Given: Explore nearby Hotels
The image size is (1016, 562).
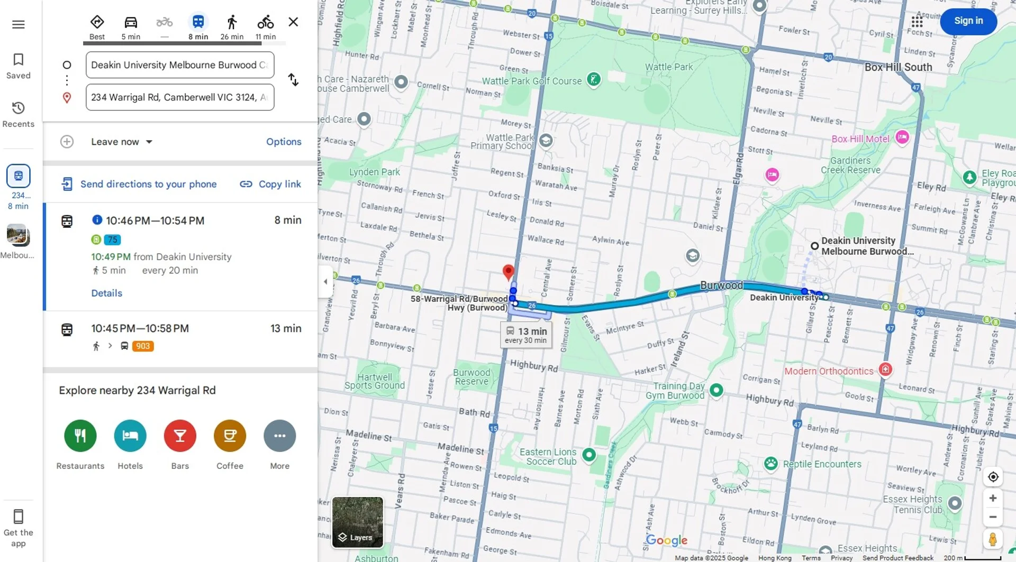Looking at the screenshot, I should tap(130, 444).
